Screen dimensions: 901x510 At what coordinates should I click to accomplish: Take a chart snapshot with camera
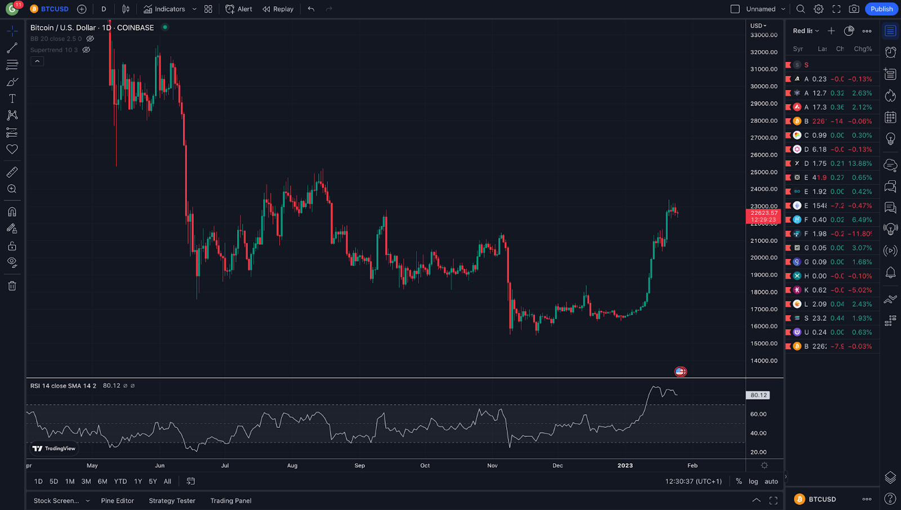(x=854, y=9)
